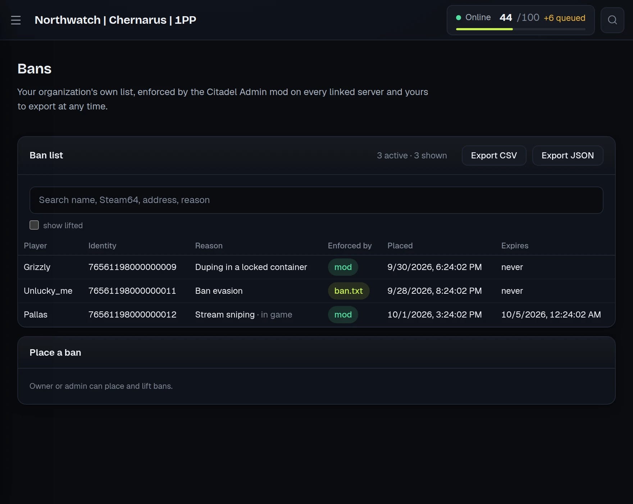Enable the show lifted checkbox
Screen dimensions: 633x504
click(34, 225)
